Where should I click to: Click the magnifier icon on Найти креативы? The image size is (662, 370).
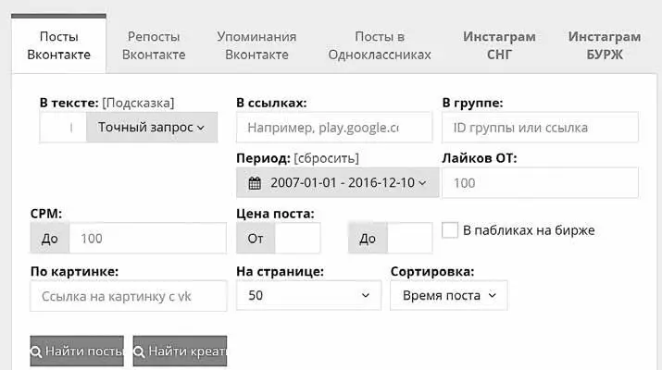[x=139, y=351]
